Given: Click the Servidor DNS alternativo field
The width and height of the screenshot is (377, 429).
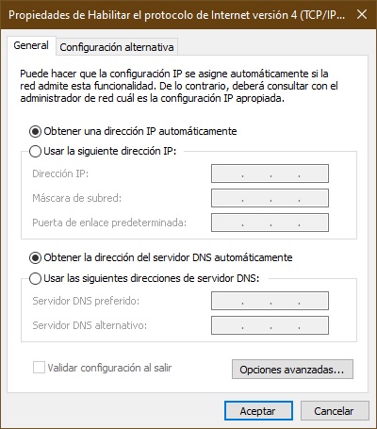Looking at the screenshot, I should point(270,325).
